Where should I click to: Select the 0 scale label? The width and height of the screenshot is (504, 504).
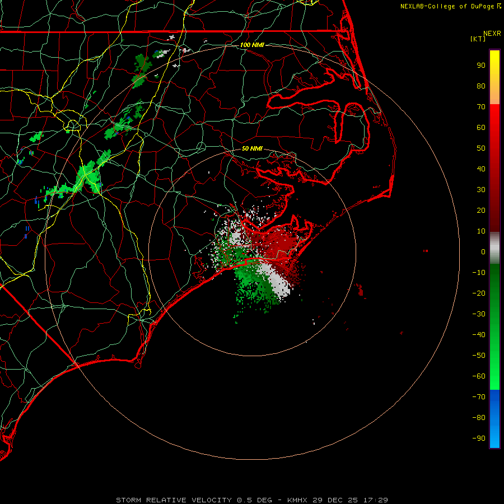[x=483, y=252]
